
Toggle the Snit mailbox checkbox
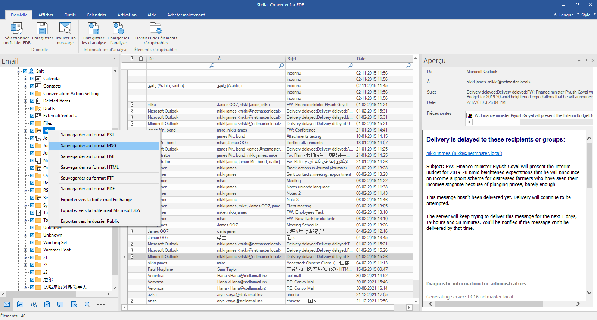pyautogui.click(x=25, y=71)
